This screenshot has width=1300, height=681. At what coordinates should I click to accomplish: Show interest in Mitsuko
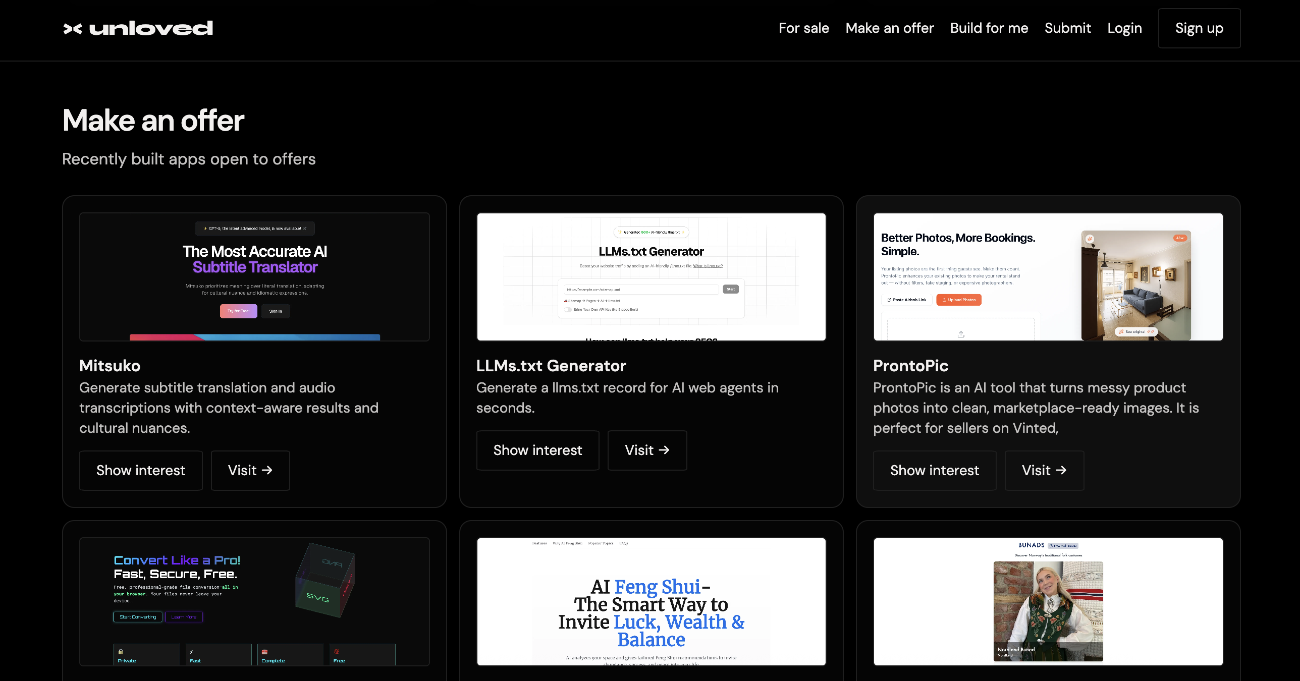pos(141,470)
